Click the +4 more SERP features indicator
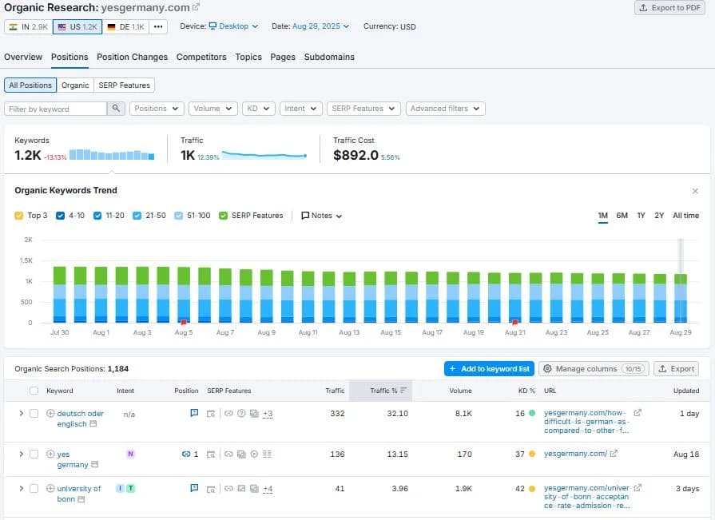The image size is (715, 520). point(268,489)
